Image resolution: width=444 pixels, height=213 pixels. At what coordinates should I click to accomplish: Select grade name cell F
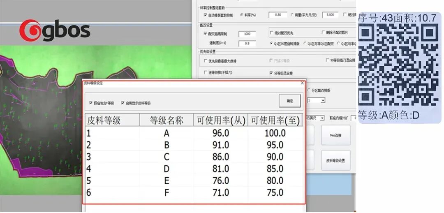[x=166, y=192]
